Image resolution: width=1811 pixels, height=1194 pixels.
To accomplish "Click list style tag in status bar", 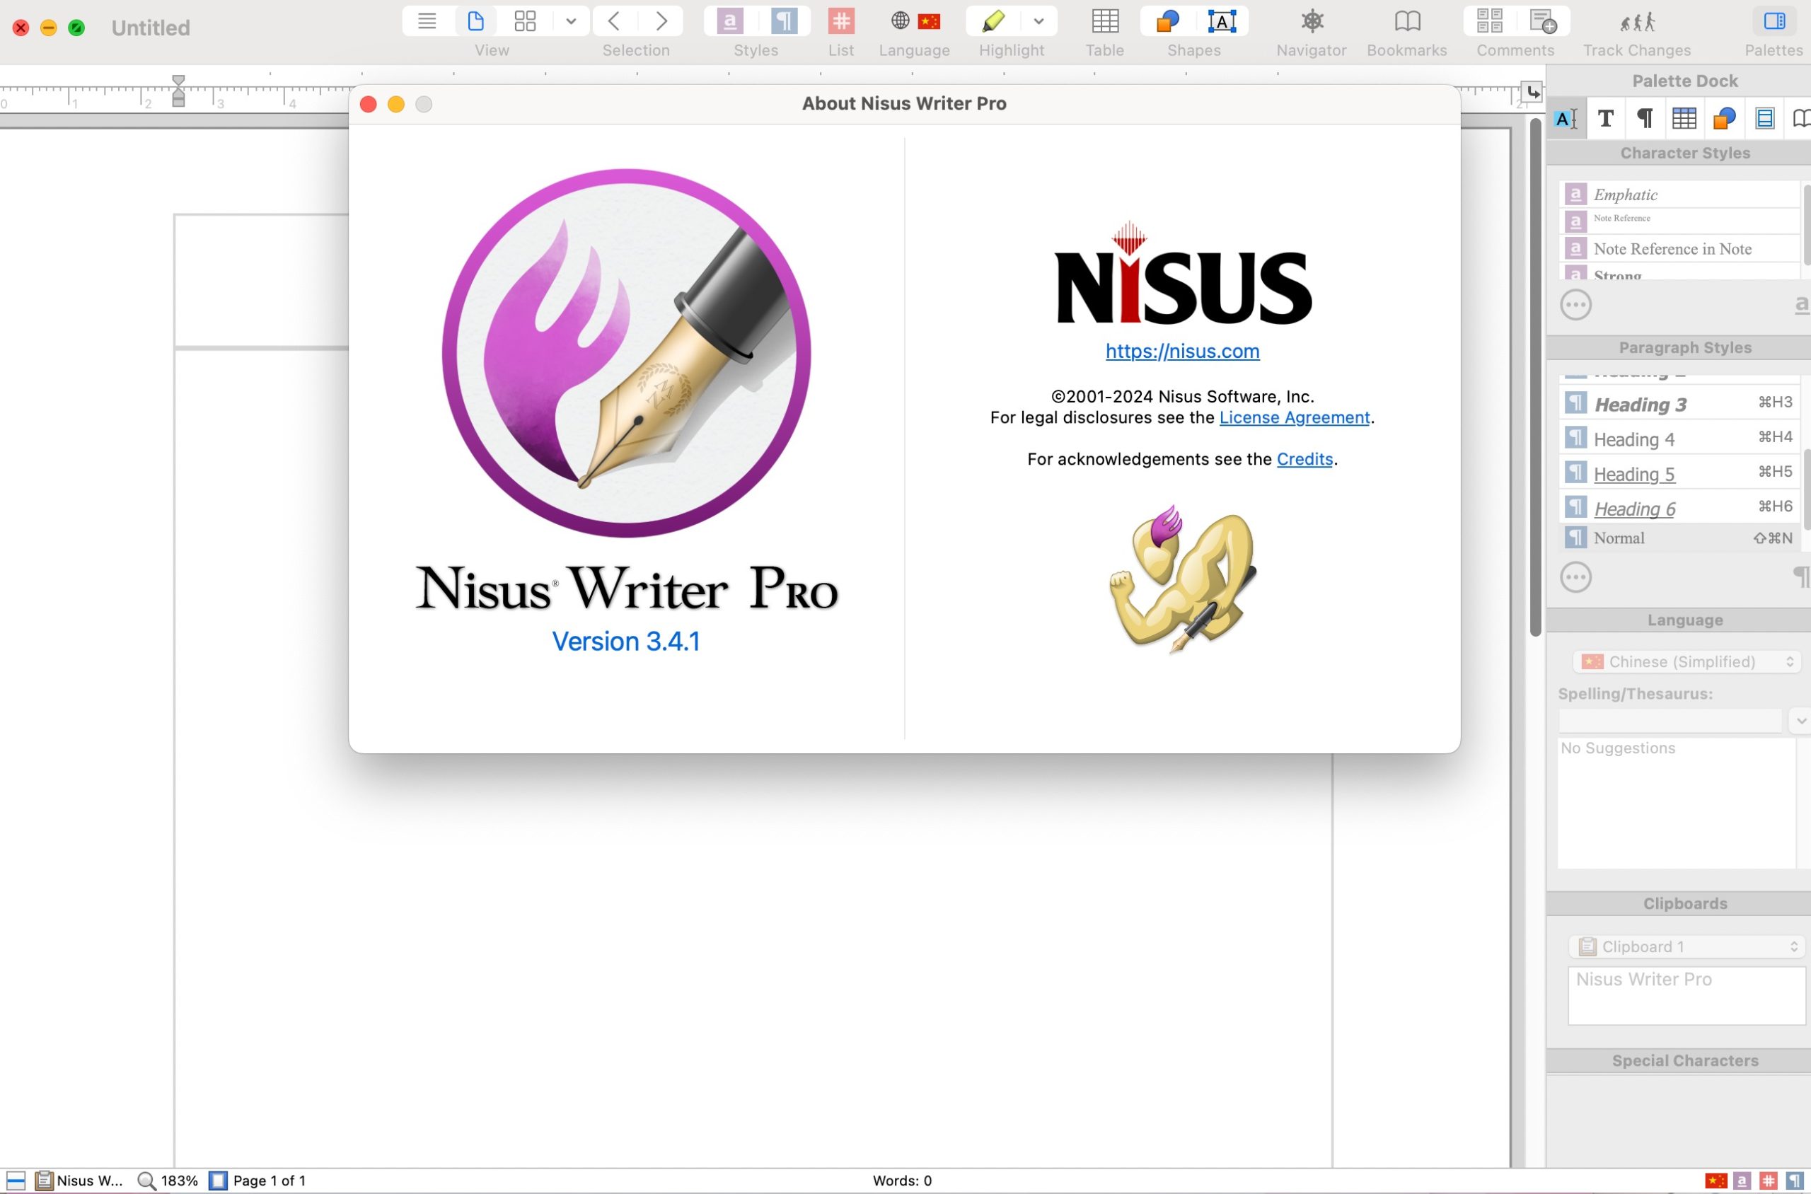I will tap(1769, 1181).
